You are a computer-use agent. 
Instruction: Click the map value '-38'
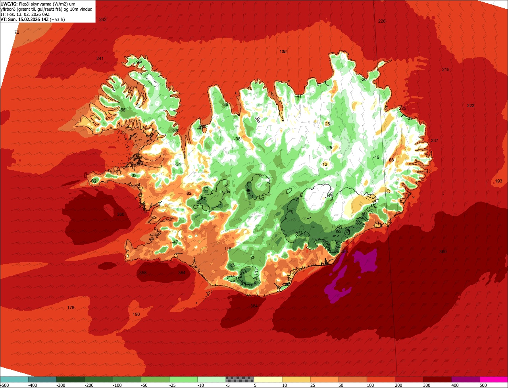[x=237, y=139]
